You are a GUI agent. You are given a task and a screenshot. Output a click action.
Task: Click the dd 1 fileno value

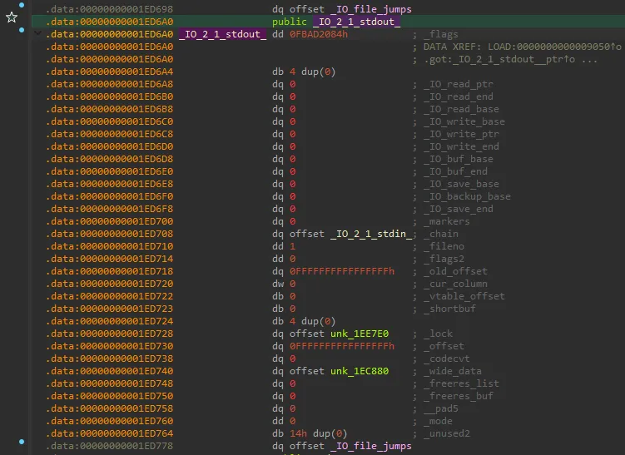[x=293, y=246]
